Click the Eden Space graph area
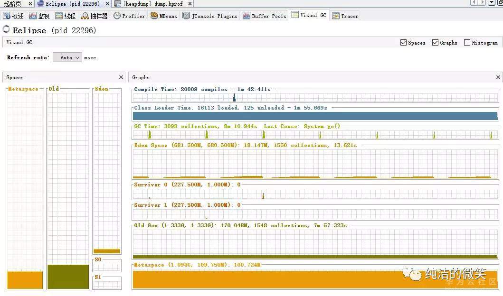 (x=316, y=164)
